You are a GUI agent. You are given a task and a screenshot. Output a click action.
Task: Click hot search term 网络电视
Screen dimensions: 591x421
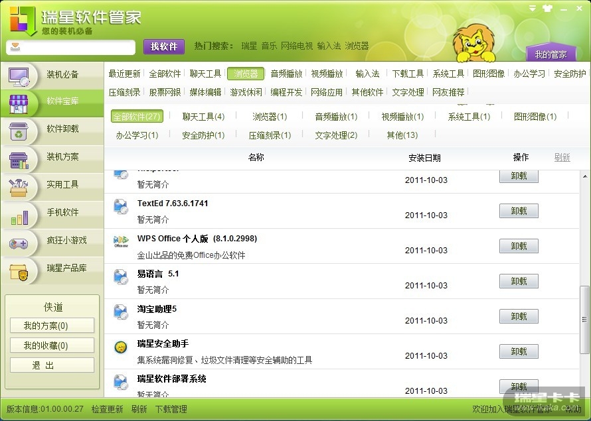pyautogui.click(x=297, y=46)
